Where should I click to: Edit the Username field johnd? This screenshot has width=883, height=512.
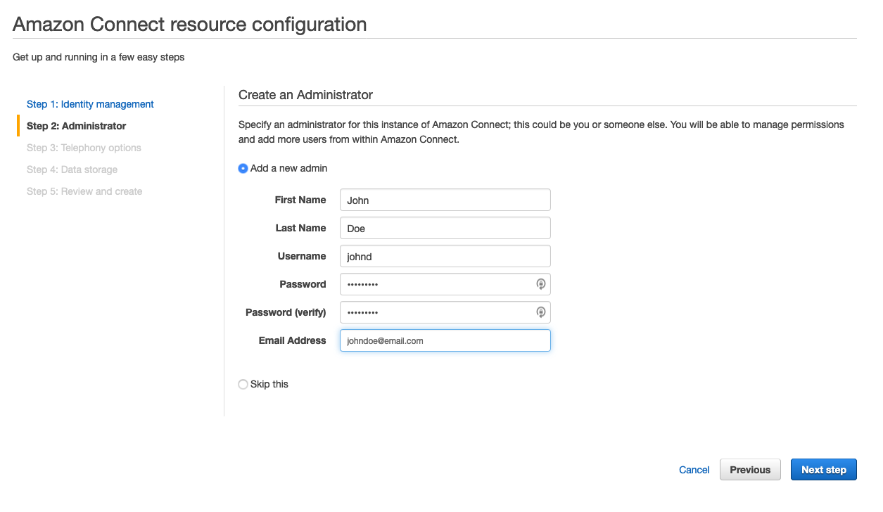coord(445,256)
